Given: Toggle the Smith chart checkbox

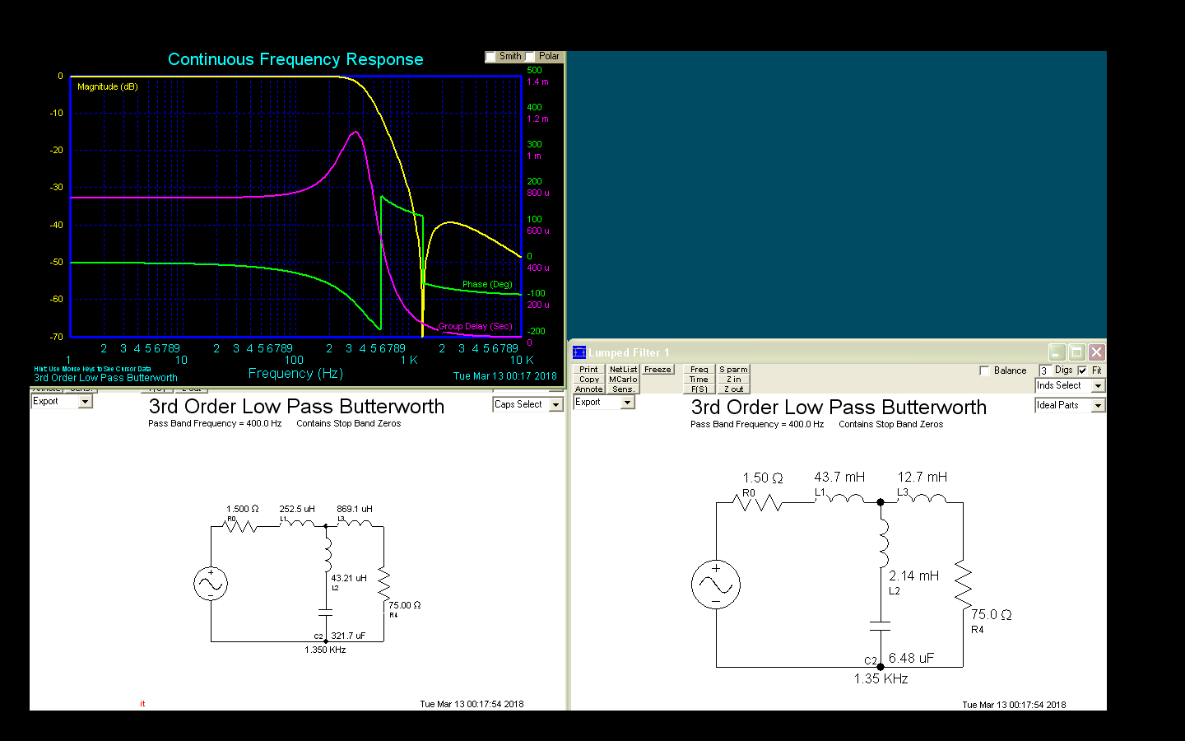Looking at the screenshot, I should (x=491, y=57).
